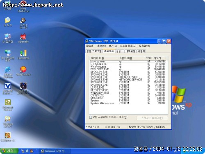Switch to the 프로세스 tab
This screenshot has height=154, width=205.
109,51
